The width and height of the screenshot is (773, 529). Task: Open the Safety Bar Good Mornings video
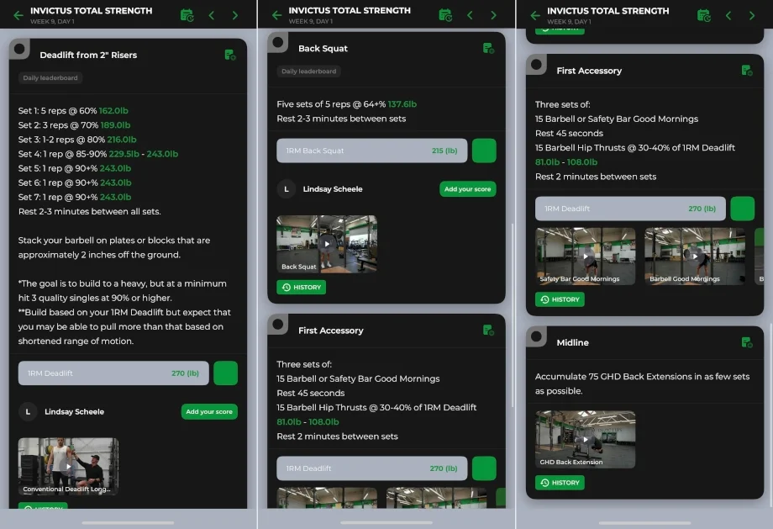pyautogui.click(x=584, y=255)
